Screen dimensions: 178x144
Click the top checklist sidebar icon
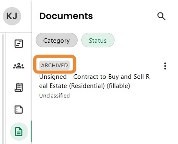point(19,44)
